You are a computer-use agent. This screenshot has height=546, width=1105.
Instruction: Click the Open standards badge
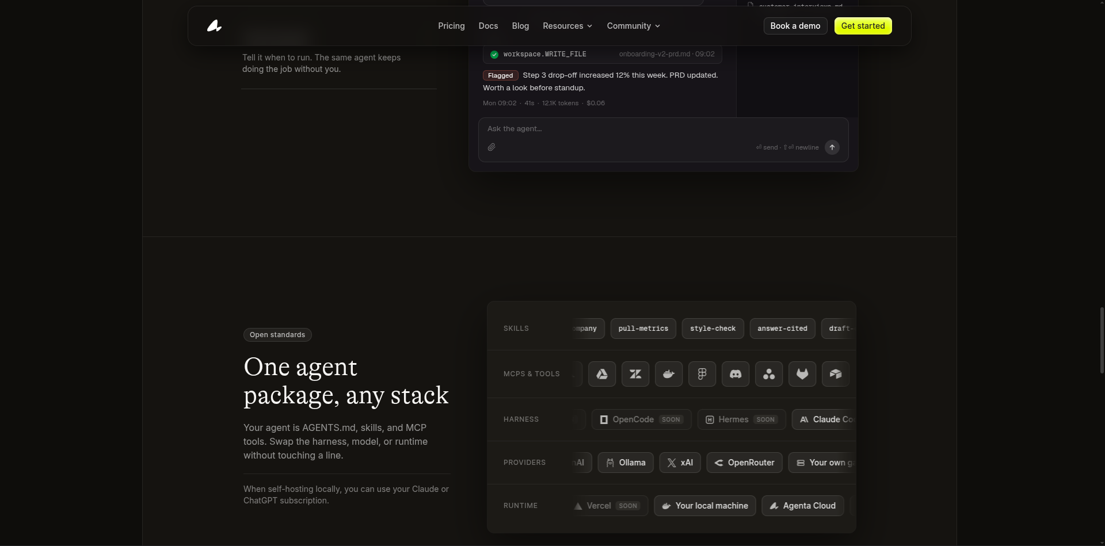coord(277,335)
